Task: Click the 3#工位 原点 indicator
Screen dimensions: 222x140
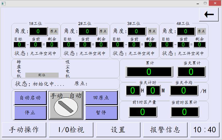Action: click(152, 31)
